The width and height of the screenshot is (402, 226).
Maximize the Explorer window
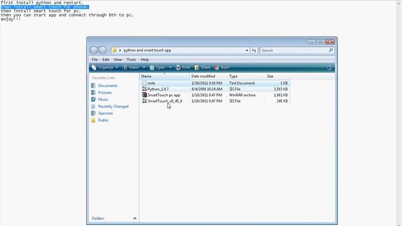[x=320, y=42]
